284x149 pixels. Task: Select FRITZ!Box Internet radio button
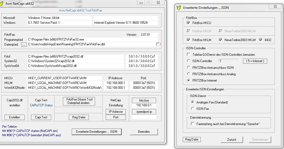188,80
